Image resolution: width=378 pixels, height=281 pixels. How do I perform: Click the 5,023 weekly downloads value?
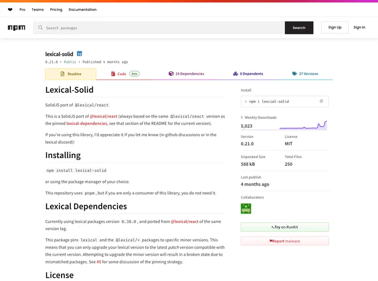point(246,126)
